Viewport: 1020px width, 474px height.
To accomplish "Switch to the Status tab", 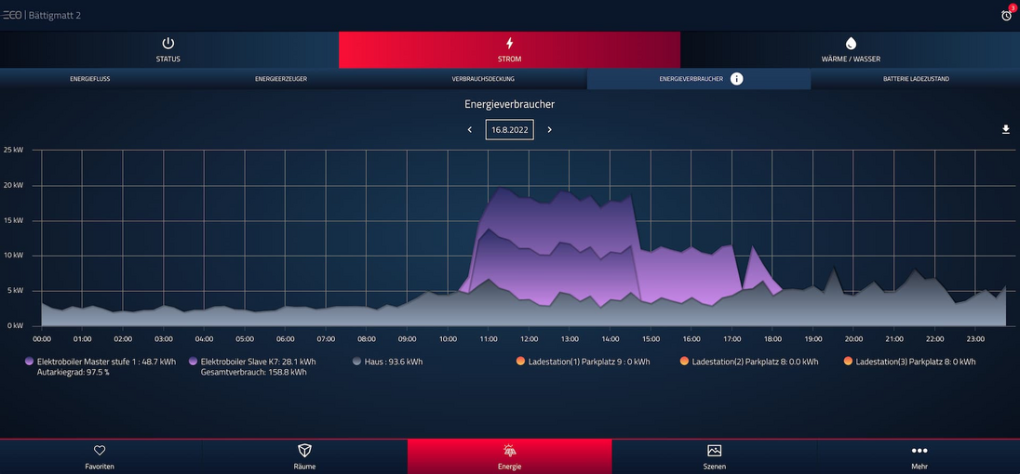I will (168, 49).
